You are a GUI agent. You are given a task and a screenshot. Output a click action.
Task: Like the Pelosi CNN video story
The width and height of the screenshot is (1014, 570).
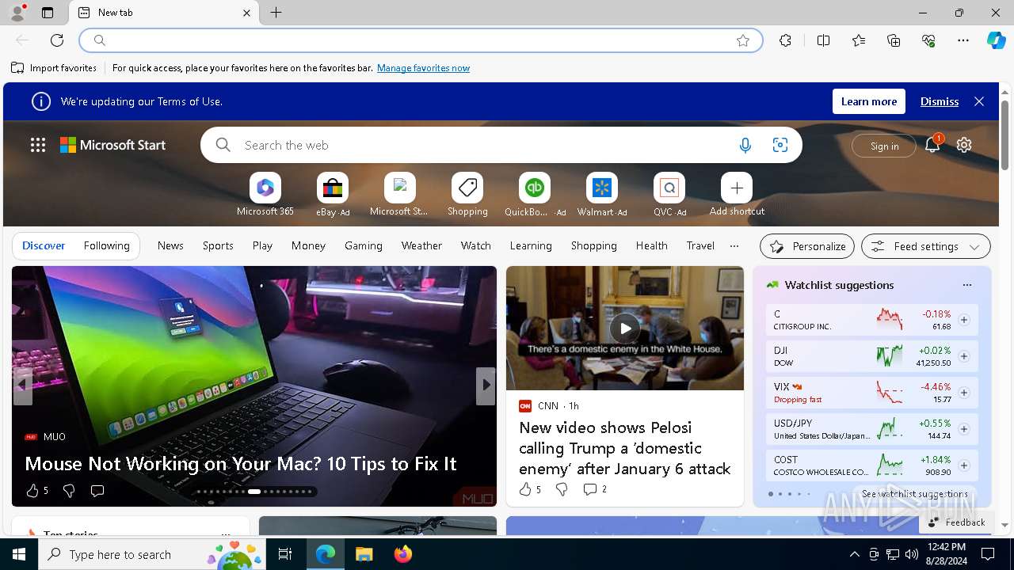524,489
